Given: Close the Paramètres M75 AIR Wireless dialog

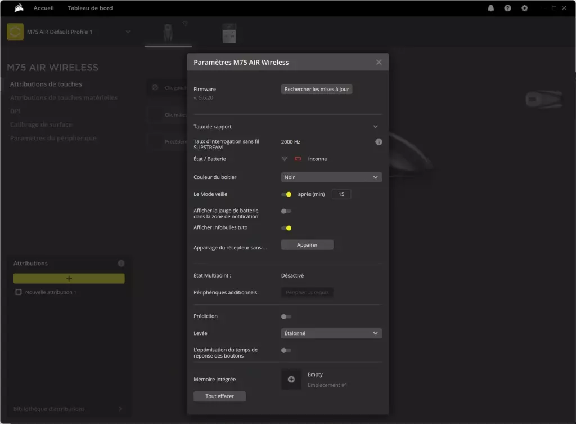Looking at the screenshot, I should (x=379, y=62).
